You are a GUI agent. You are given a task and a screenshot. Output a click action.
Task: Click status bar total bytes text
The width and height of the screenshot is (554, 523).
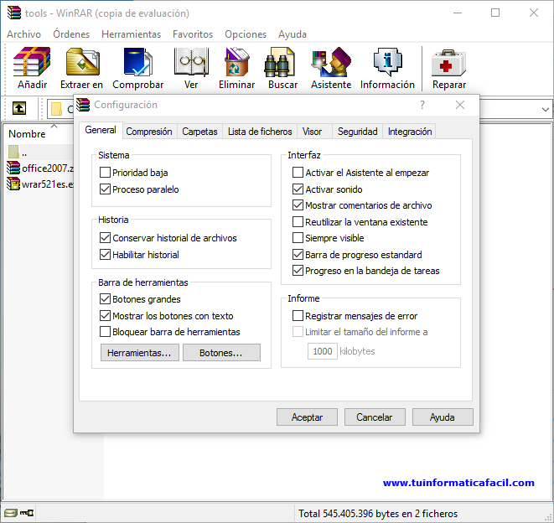378,514
